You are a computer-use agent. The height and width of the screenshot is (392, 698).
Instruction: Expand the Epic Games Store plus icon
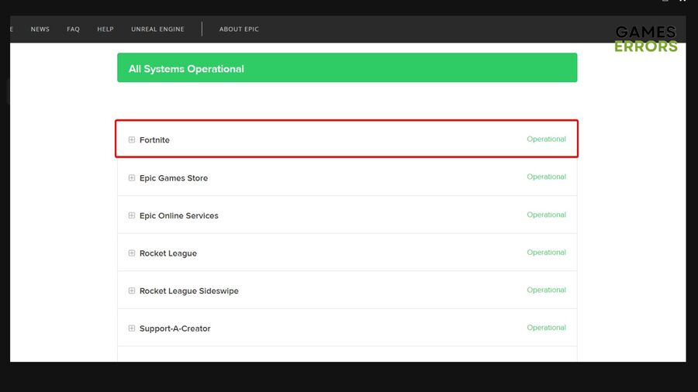(x=132, y=177)
